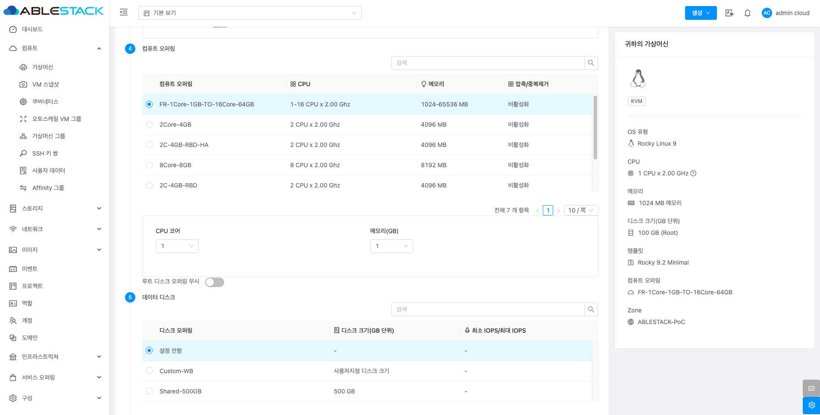Image resolution: width=820 pixels, height=415 pixels.
Task: Select the Custom-WB disk offering radio
Action: coord(149,371)
